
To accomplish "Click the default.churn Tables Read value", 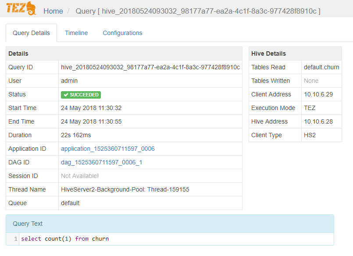I will (321, 67).
